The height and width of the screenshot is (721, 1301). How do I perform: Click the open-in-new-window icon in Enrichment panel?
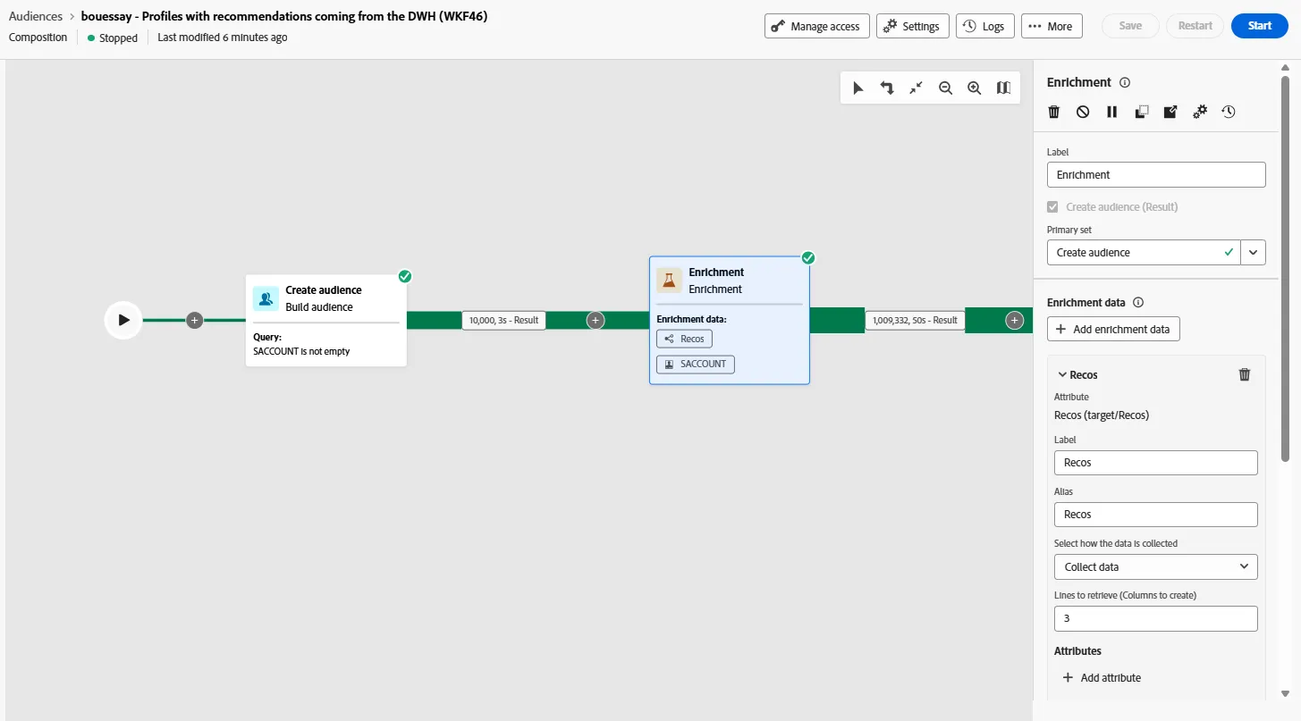coord(1170,112)
